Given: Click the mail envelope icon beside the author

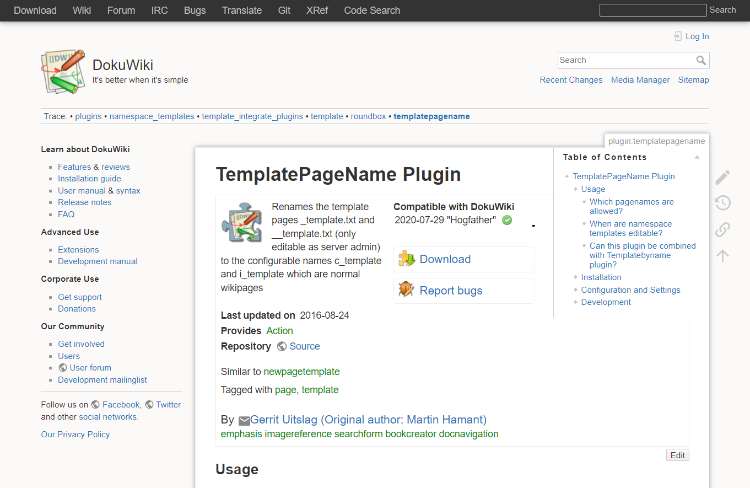Looking at the screenshot, I should 244,421.
